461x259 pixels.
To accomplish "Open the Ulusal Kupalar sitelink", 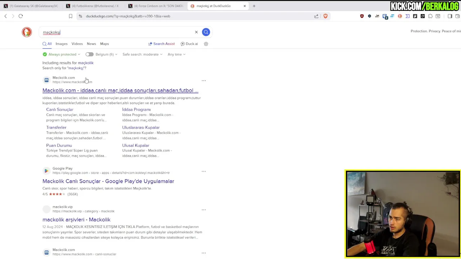I will tap(136, 145).
